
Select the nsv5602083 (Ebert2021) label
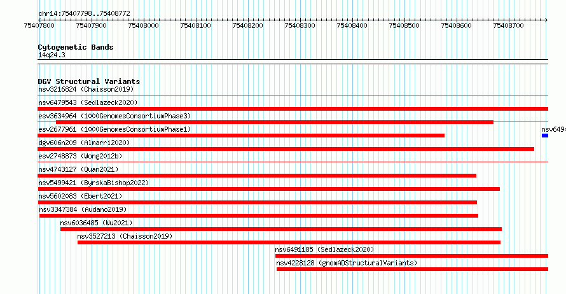80,196
